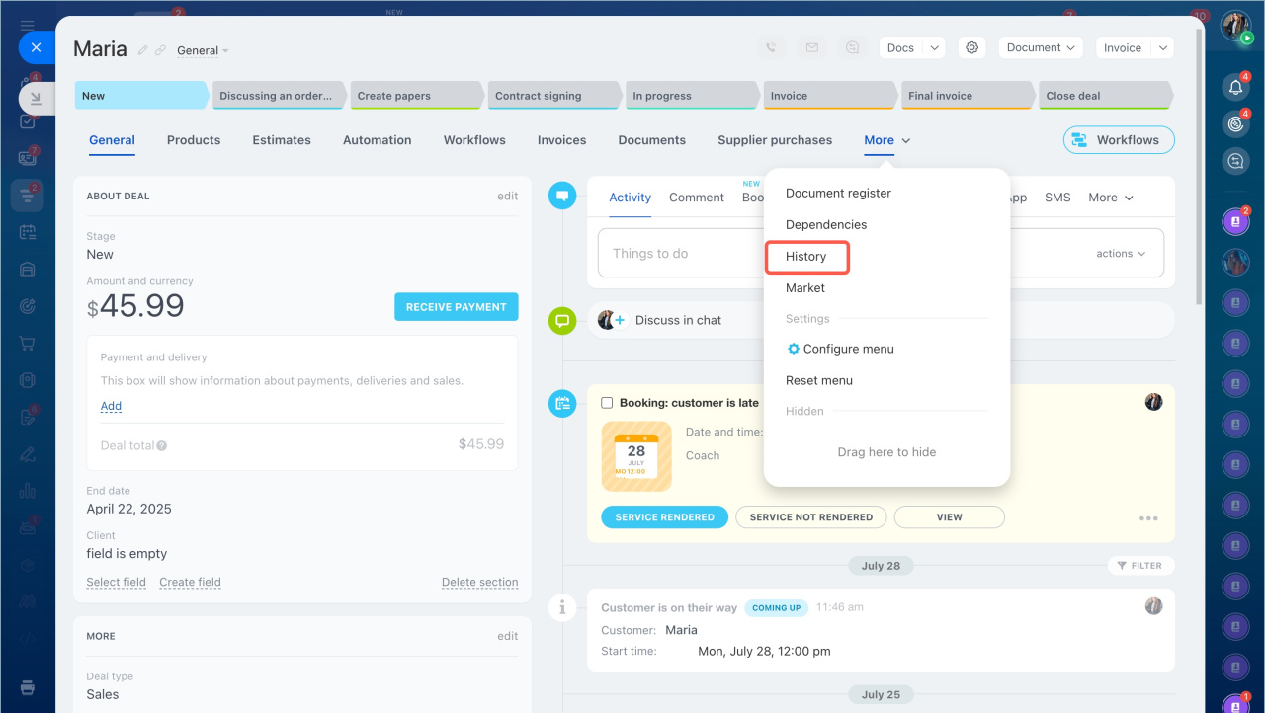Click the pencil icon to rename Maria
The height and width of the screenshot is (713, 1265).
[x=143, y=50]
